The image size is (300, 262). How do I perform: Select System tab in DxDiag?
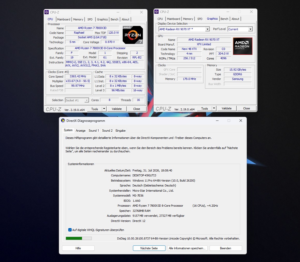point(68,130)
